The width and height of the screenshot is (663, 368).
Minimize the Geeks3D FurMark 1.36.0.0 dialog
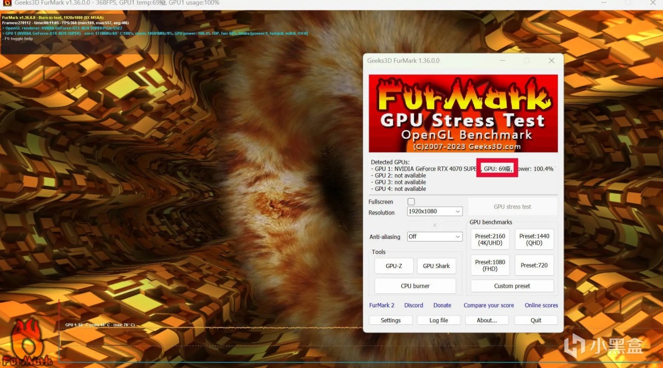502,61
